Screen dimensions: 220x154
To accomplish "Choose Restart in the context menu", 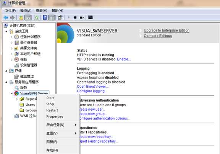I will tap(58, 110).
